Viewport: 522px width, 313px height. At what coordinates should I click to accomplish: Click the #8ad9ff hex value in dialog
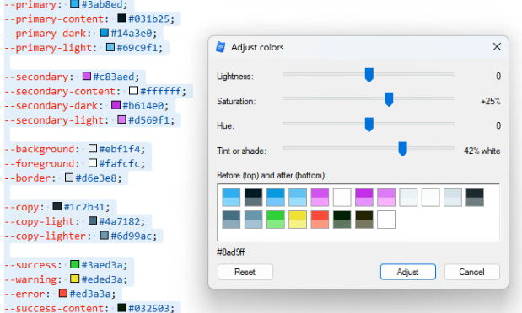tap(231, 252)
